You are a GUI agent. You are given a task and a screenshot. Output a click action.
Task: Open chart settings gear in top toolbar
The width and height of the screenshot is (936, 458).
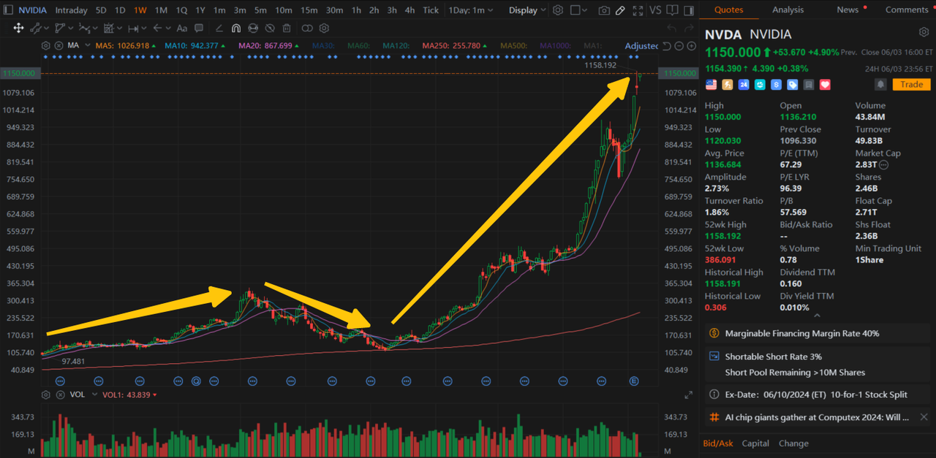pyautogui.click(x=558, y=10)
